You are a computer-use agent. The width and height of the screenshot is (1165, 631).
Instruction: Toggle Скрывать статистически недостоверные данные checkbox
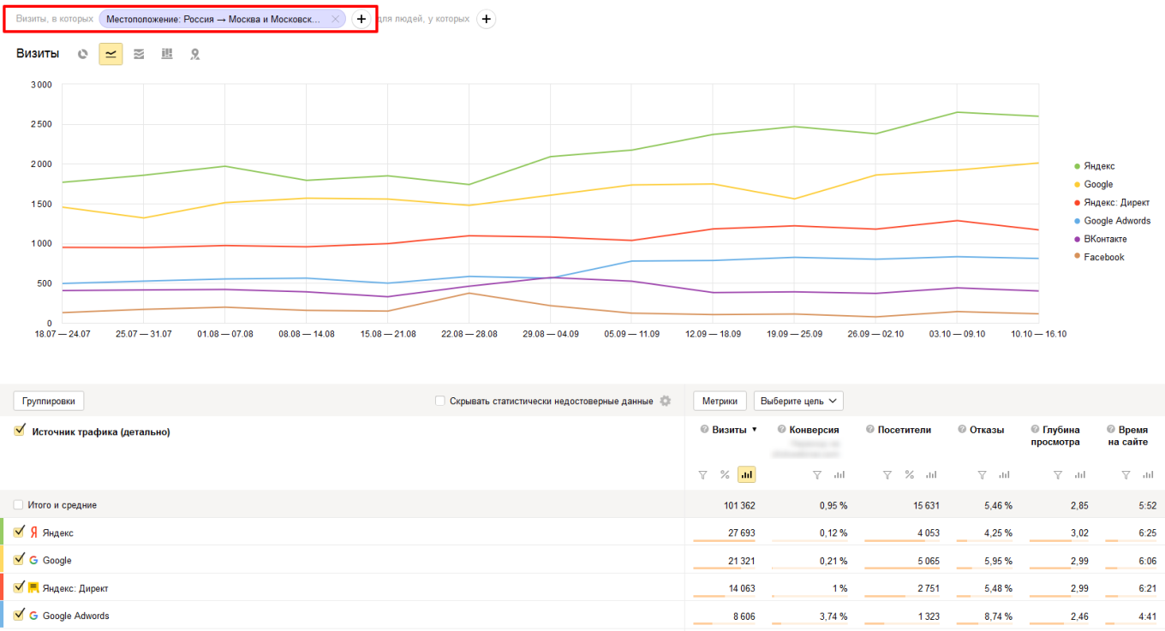point(440,401)
